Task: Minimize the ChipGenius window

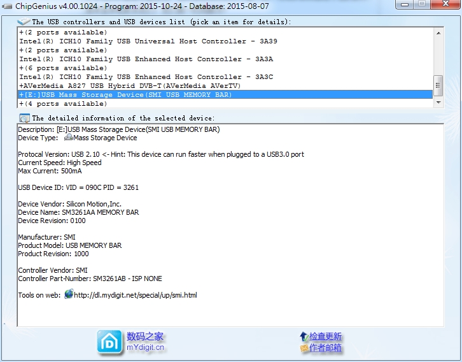Action: pyautogui.click(x=405, y=4)
